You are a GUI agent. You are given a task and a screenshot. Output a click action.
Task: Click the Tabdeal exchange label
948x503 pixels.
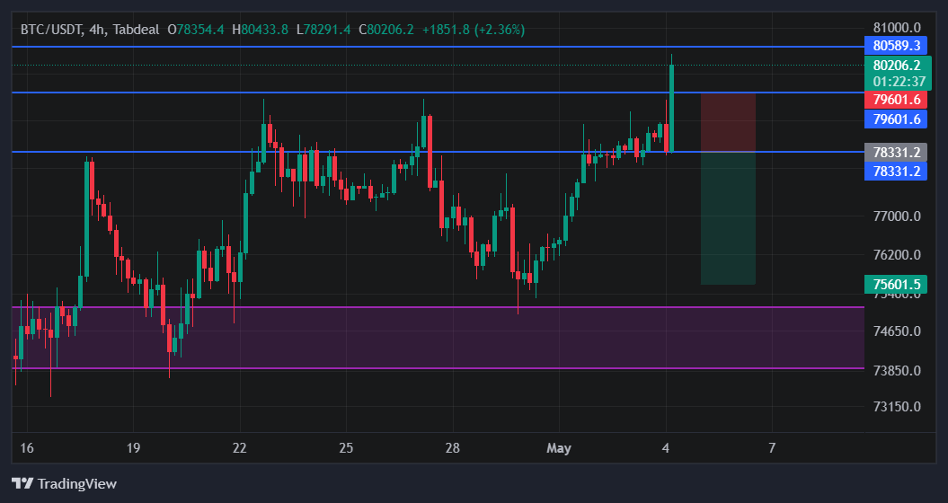click(x=136, y=29)
